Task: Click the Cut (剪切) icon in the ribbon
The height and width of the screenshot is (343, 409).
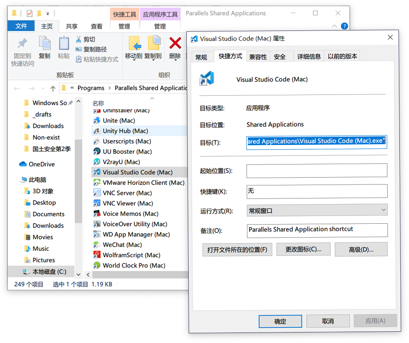Action: (x=78, y=38)
